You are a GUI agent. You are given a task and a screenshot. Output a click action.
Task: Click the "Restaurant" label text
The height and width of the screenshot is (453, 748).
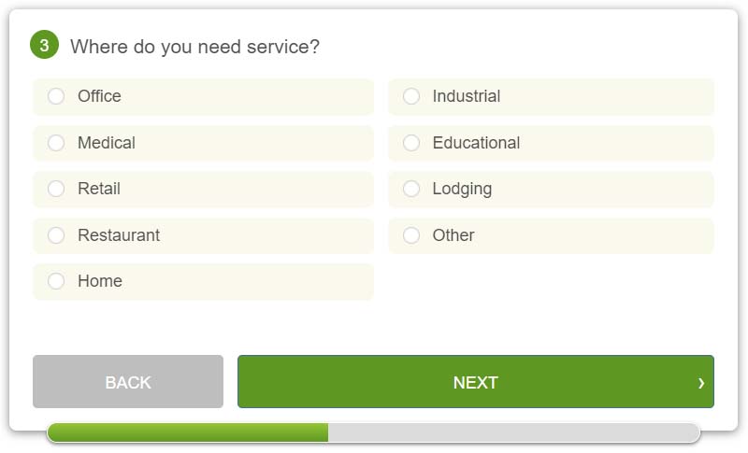119,235
